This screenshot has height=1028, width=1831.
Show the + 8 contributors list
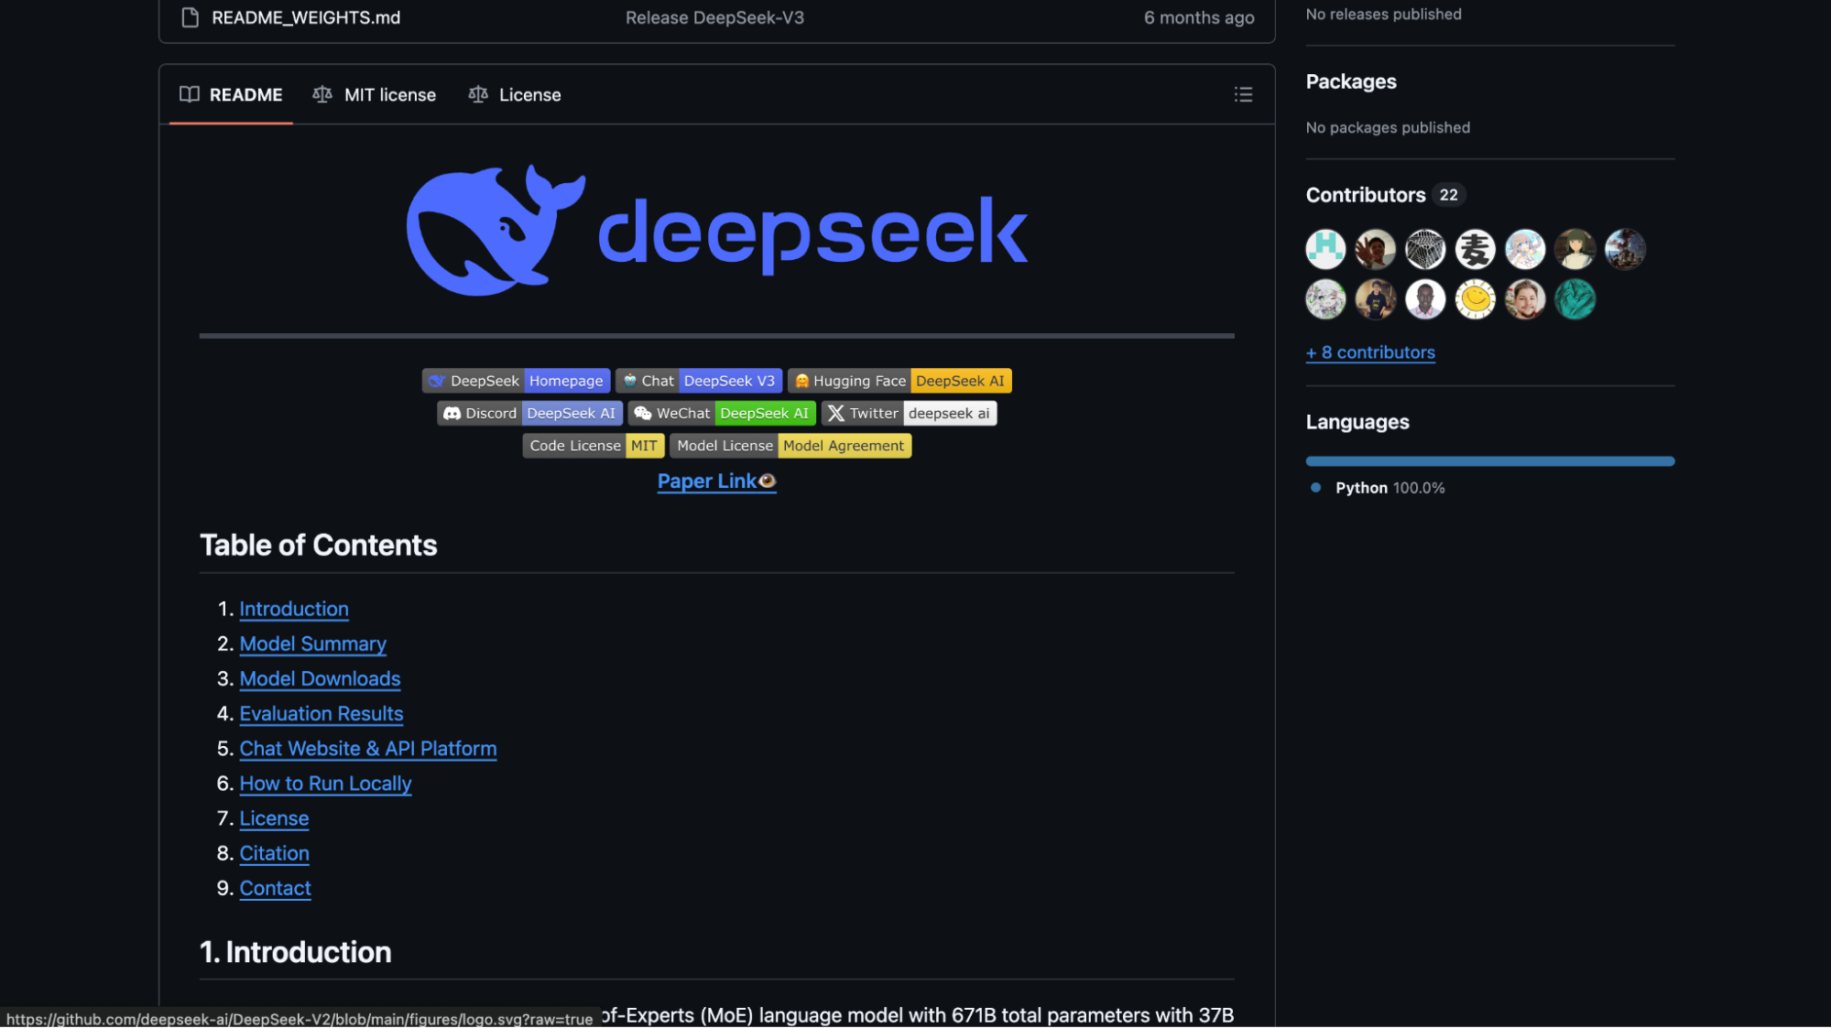[1370, 352]
